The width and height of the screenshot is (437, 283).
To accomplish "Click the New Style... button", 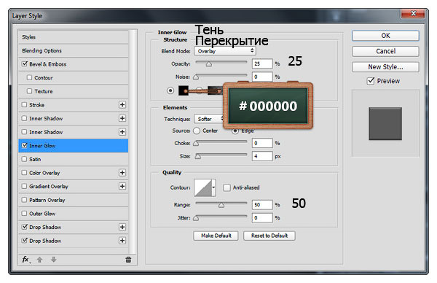I will pyautogui.click(x=385, y=67).
